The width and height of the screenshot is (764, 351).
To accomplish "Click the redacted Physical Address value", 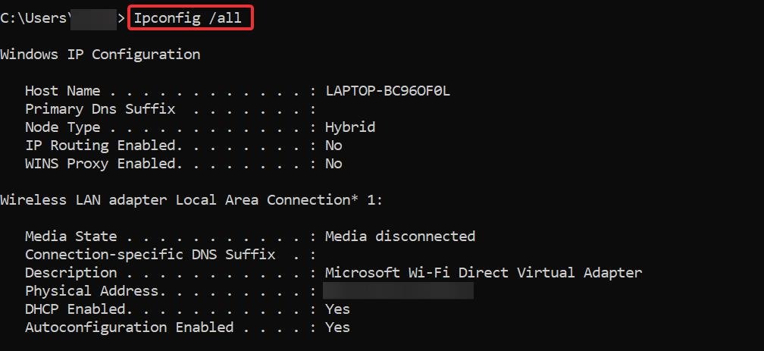I will (x=398, y=291).
